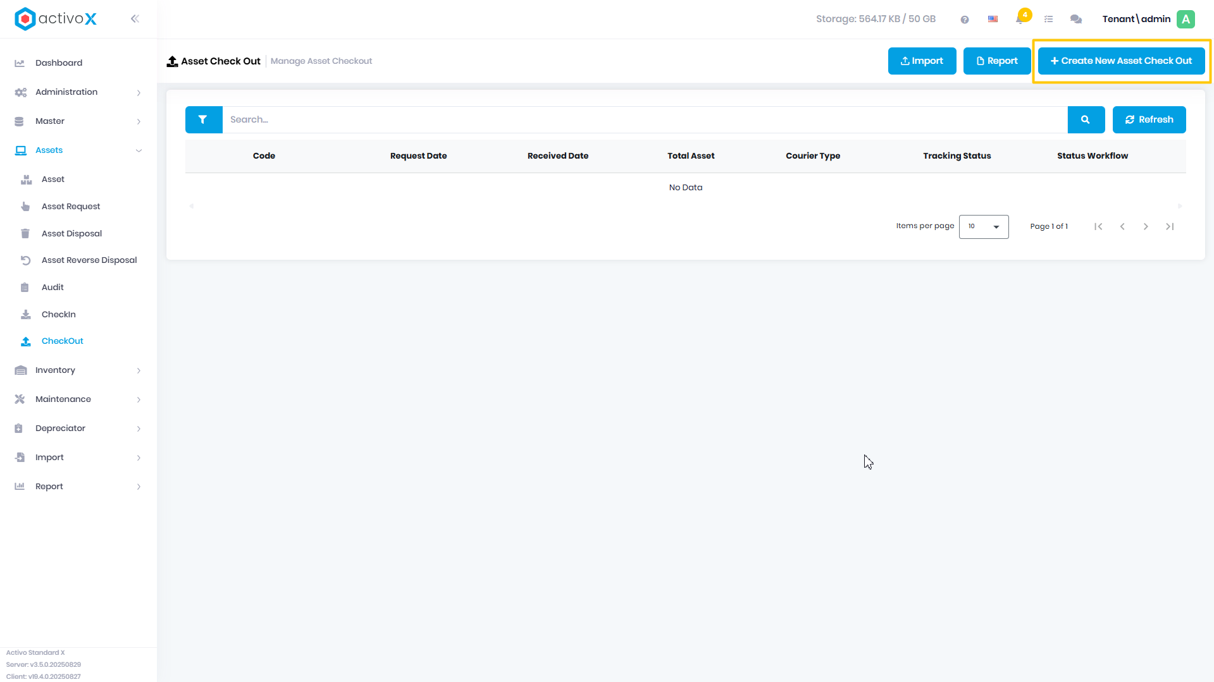Click the Assets laptop icon
This screenshot has height=682, width=1214.
click(x=21, y=150)
